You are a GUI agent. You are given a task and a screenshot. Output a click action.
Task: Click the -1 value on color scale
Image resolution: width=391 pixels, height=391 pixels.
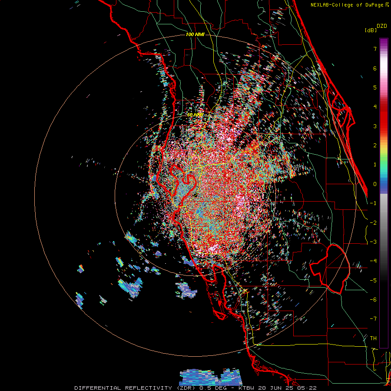pyautogui.click(x=373, y=203)
